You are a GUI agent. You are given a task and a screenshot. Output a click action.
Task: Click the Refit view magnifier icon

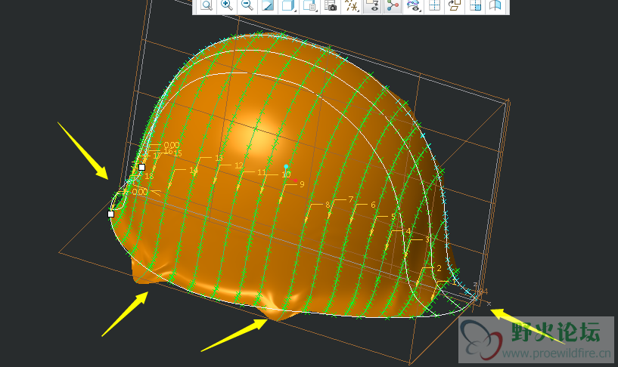coord(207,6)
